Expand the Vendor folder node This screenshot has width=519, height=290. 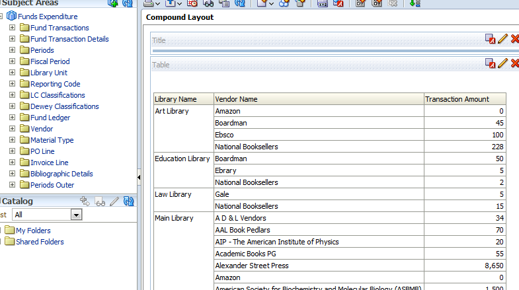click(12, 129)
